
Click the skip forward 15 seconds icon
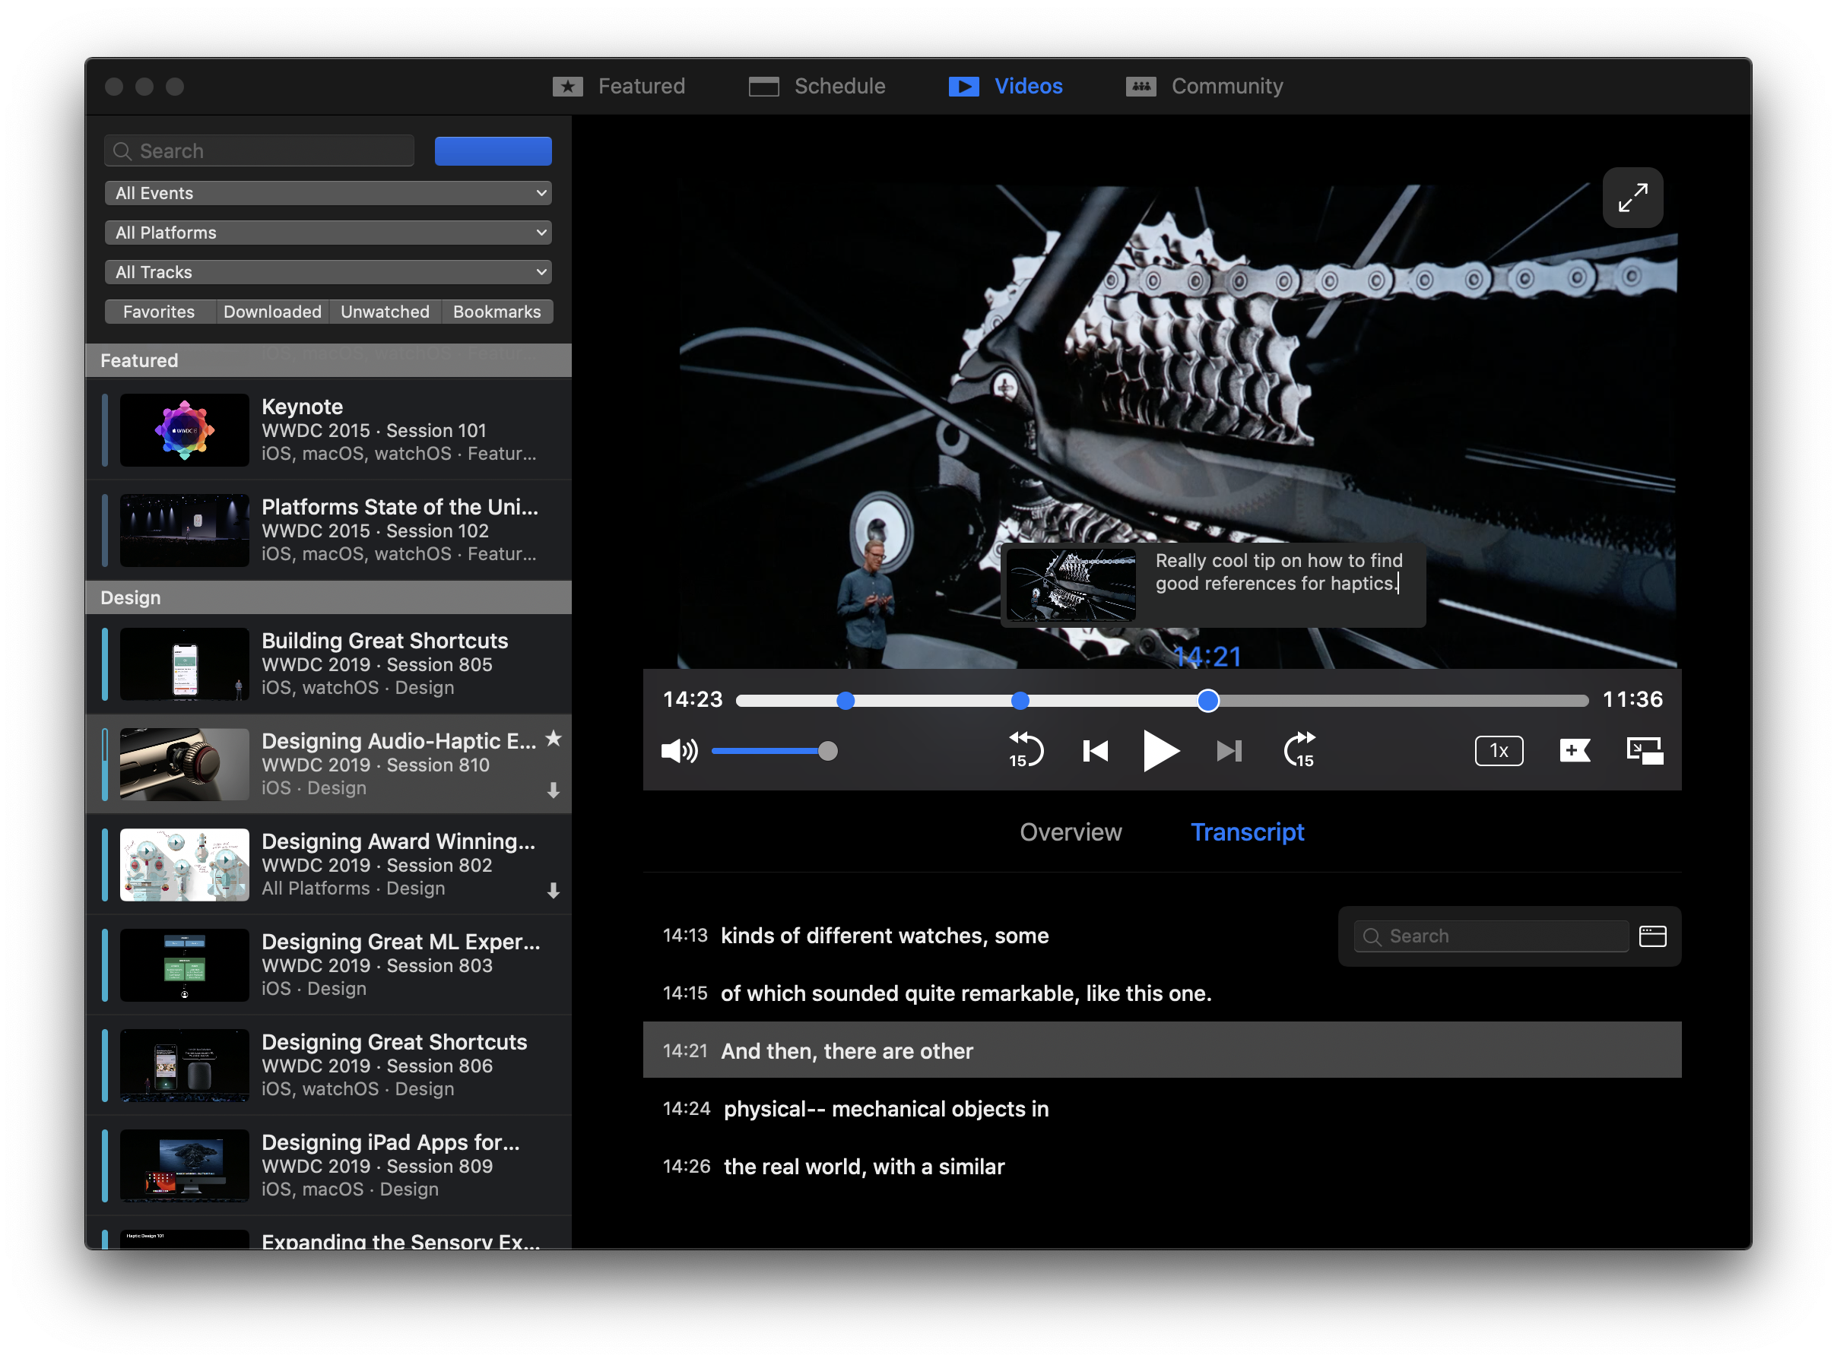click(x=1296, y=749)
